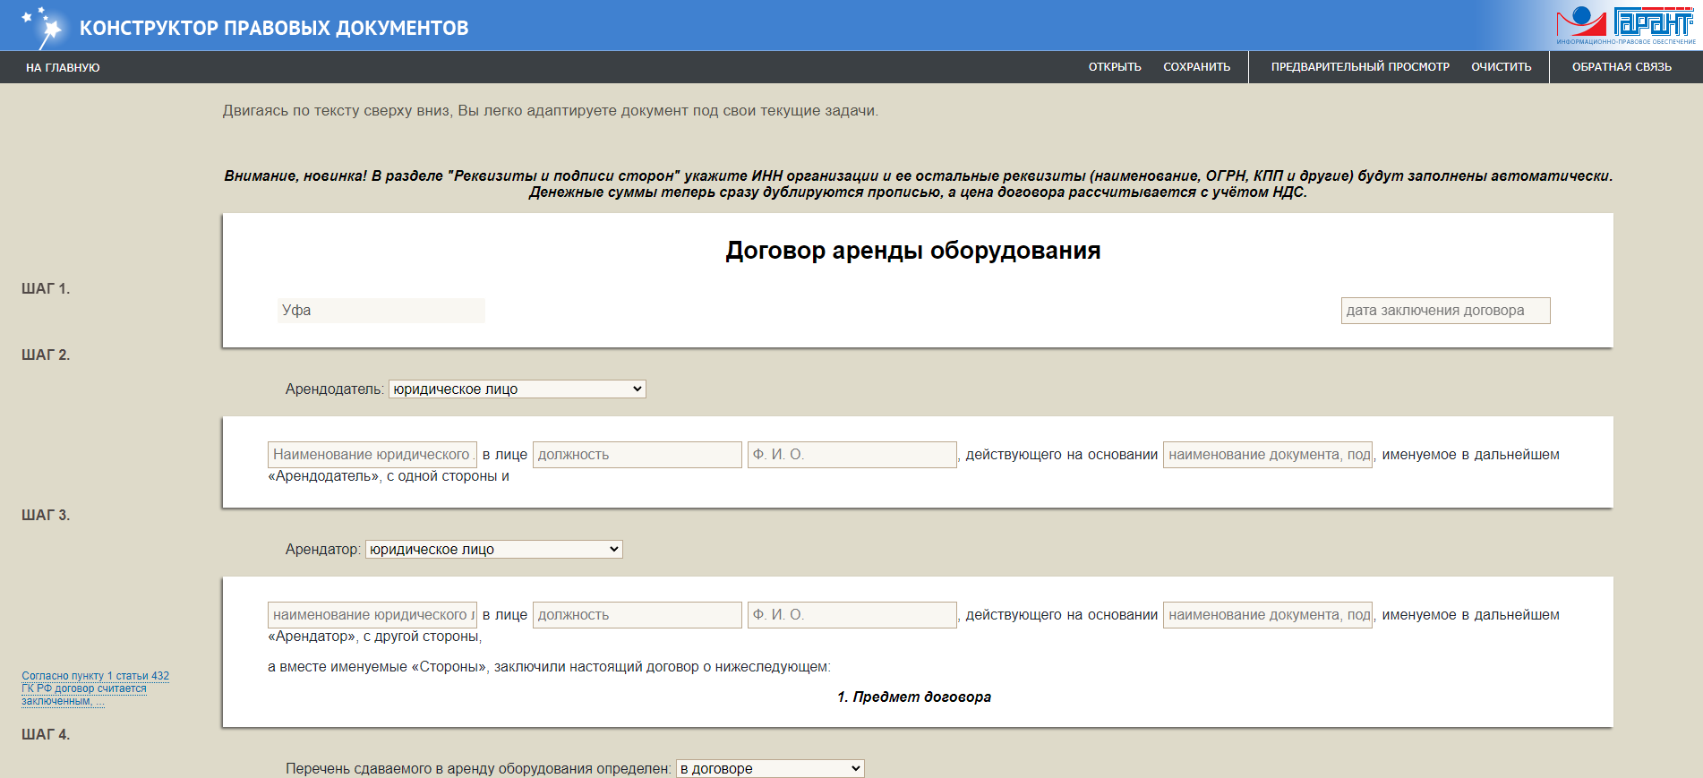Open the Арендатор type dropdown
The image size is (1703, 778).
pyautogui.click(x=493, y=550)
